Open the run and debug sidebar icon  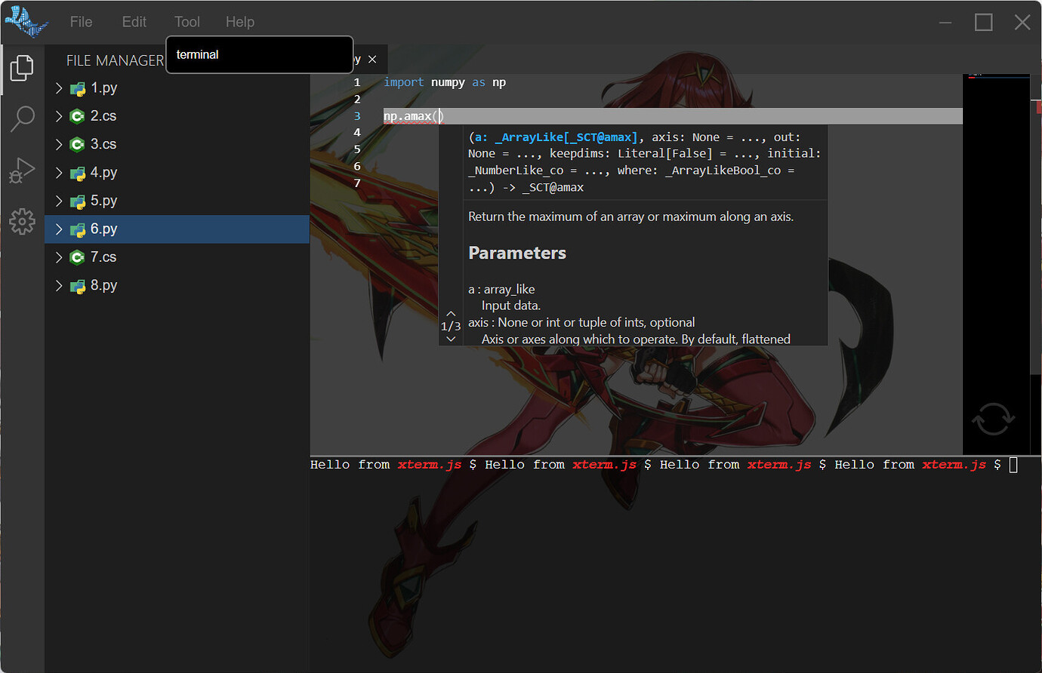[22, 170]
